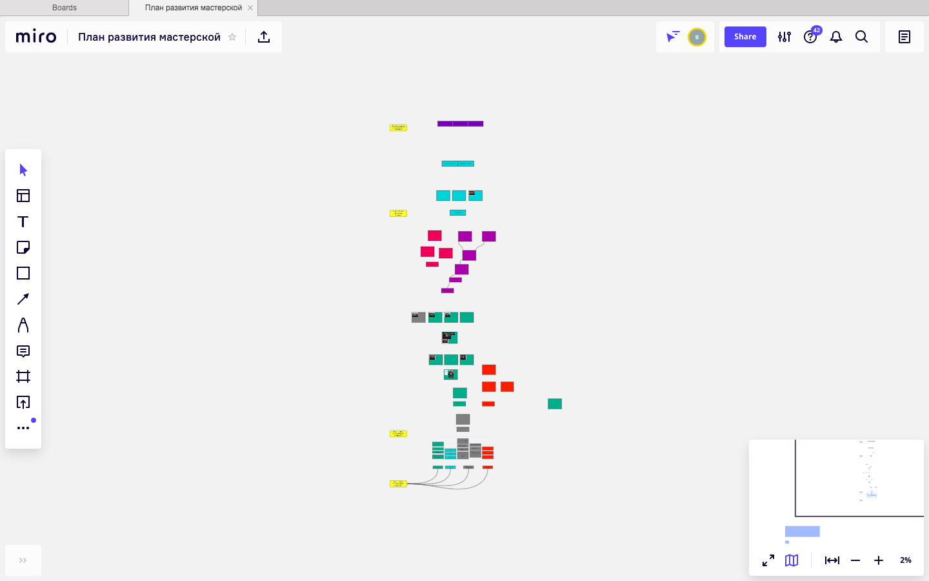929x581 pixels.
Task: Expand more tools in left toolbar
Action: (23, 428)
